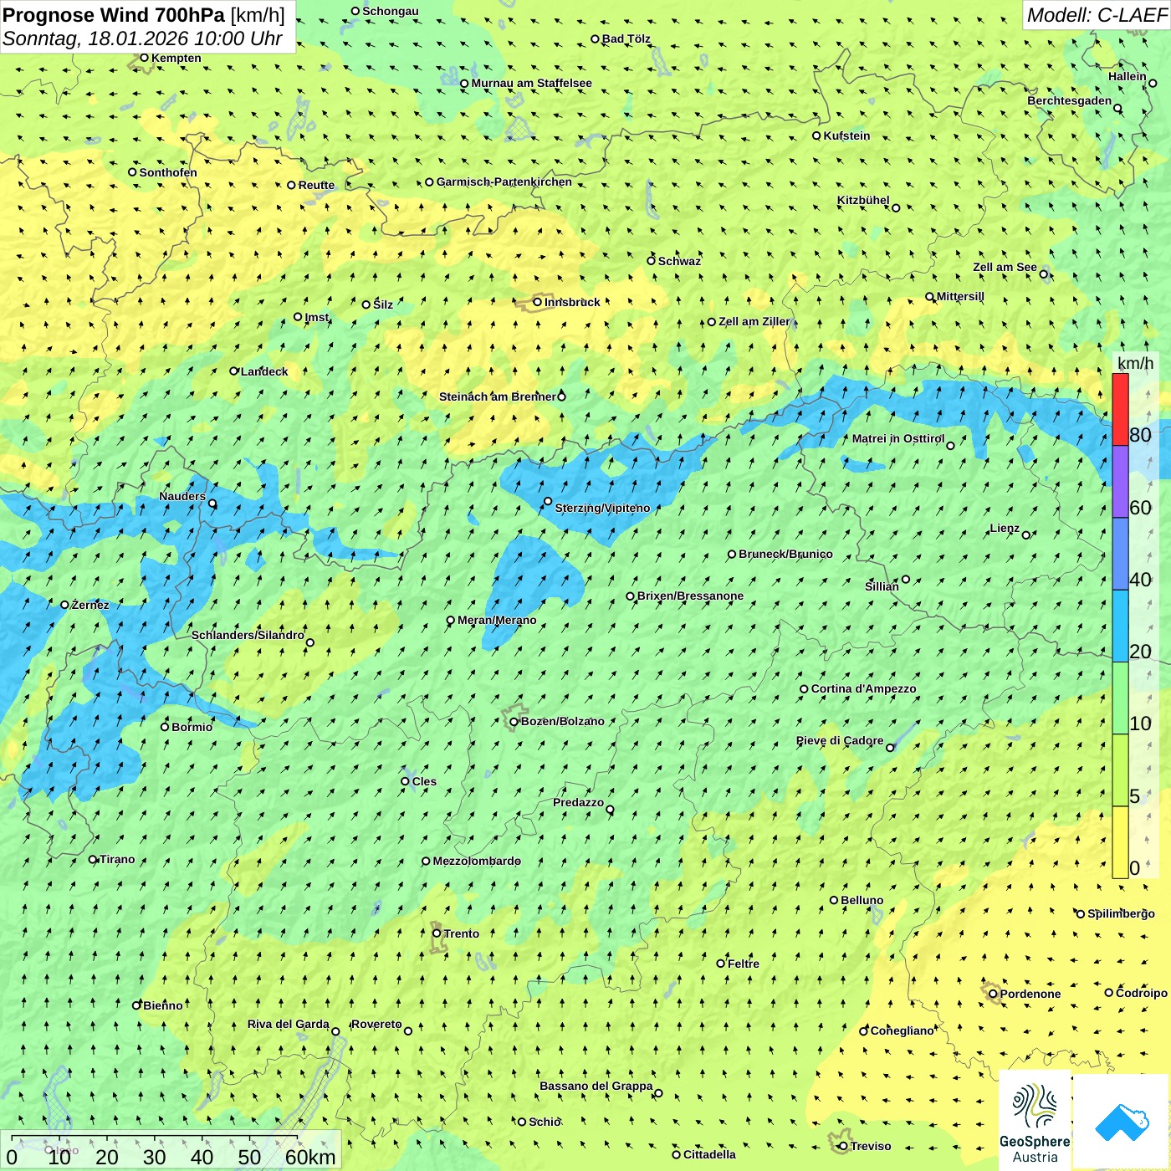Click the Rovereto label

[x=376, y=1024]
